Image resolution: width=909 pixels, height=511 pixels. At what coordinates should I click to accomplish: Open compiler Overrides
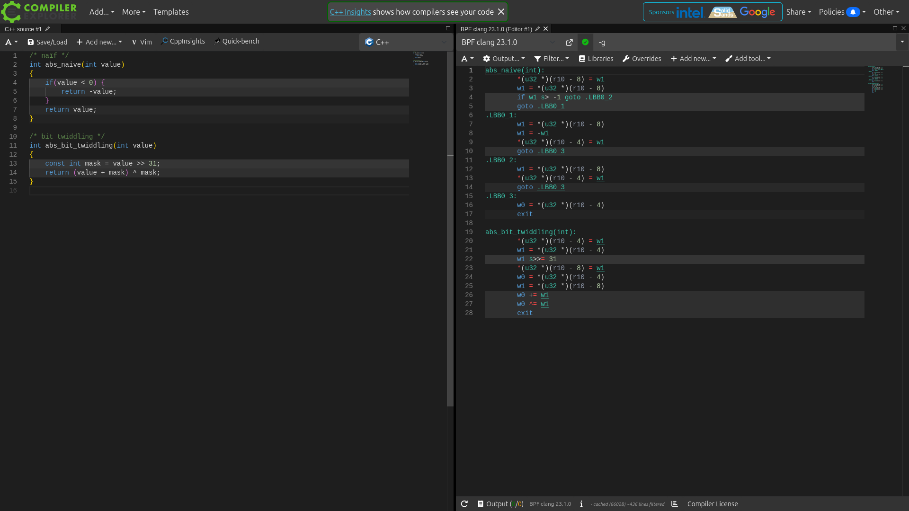[642, 59]
